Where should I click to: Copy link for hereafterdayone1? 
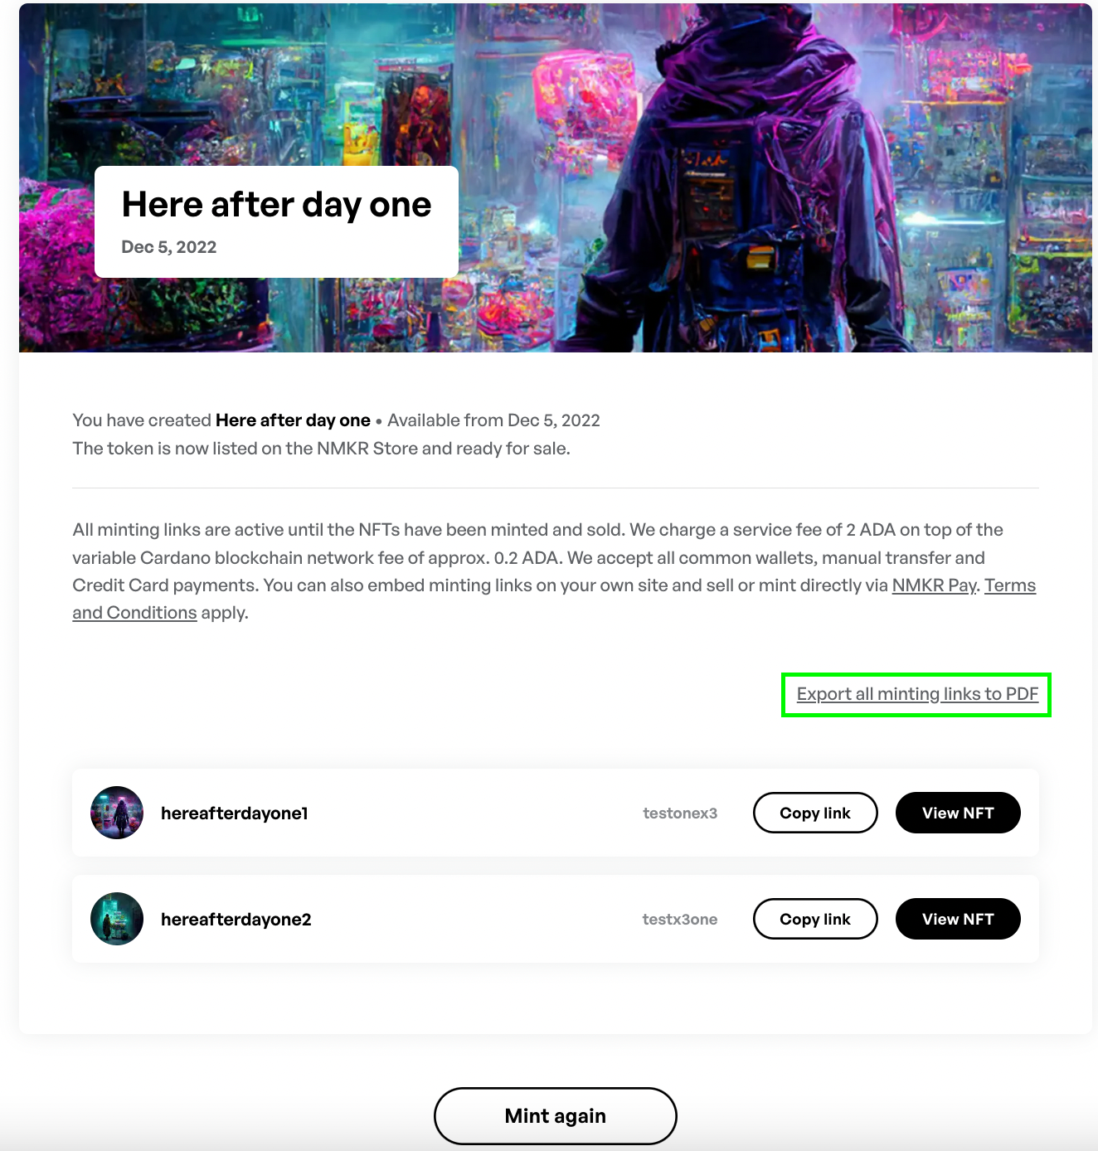(x=815, y=813)
